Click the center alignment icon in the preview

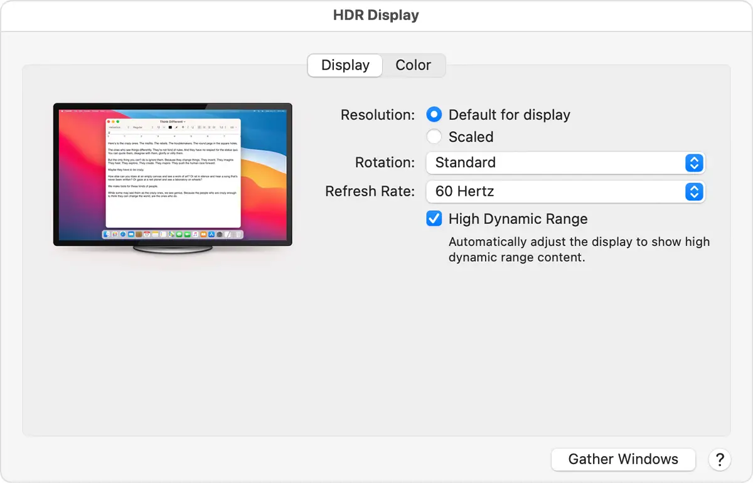(x=205, y=127)
